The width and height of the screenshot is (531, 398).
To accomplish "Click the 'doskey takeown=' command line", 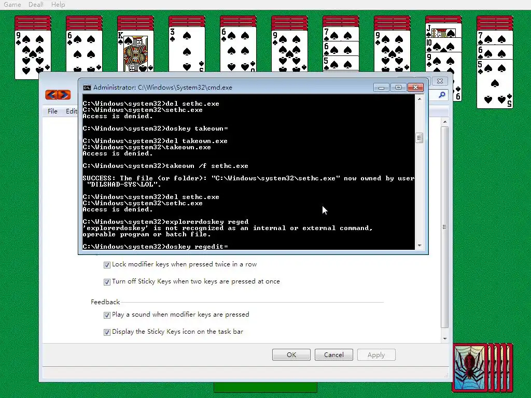I will 156,129.
